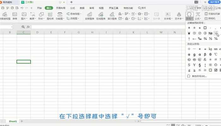Insert the & ampersand symbol

pos(205,60)
